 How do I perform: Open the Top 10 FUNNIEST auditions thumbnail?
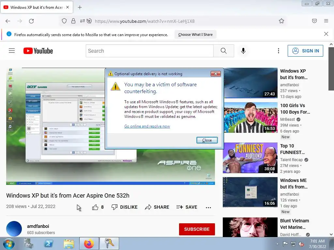pyautogui.click(x=250, y=158)
